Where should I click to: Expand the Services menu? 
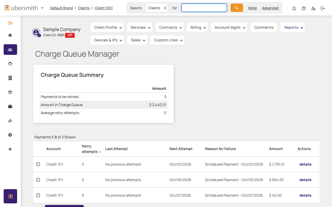pos(140,27)
